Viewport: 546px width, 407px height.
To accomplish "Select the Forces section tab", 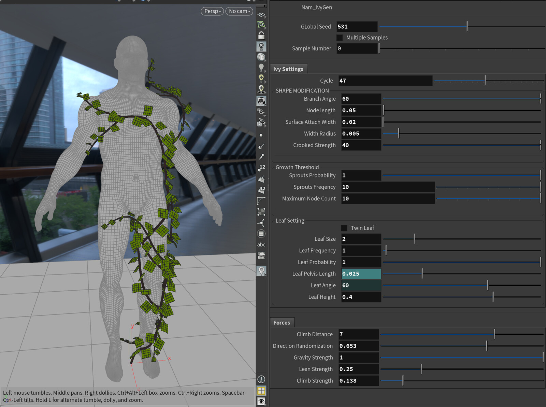I will point(282,322).
